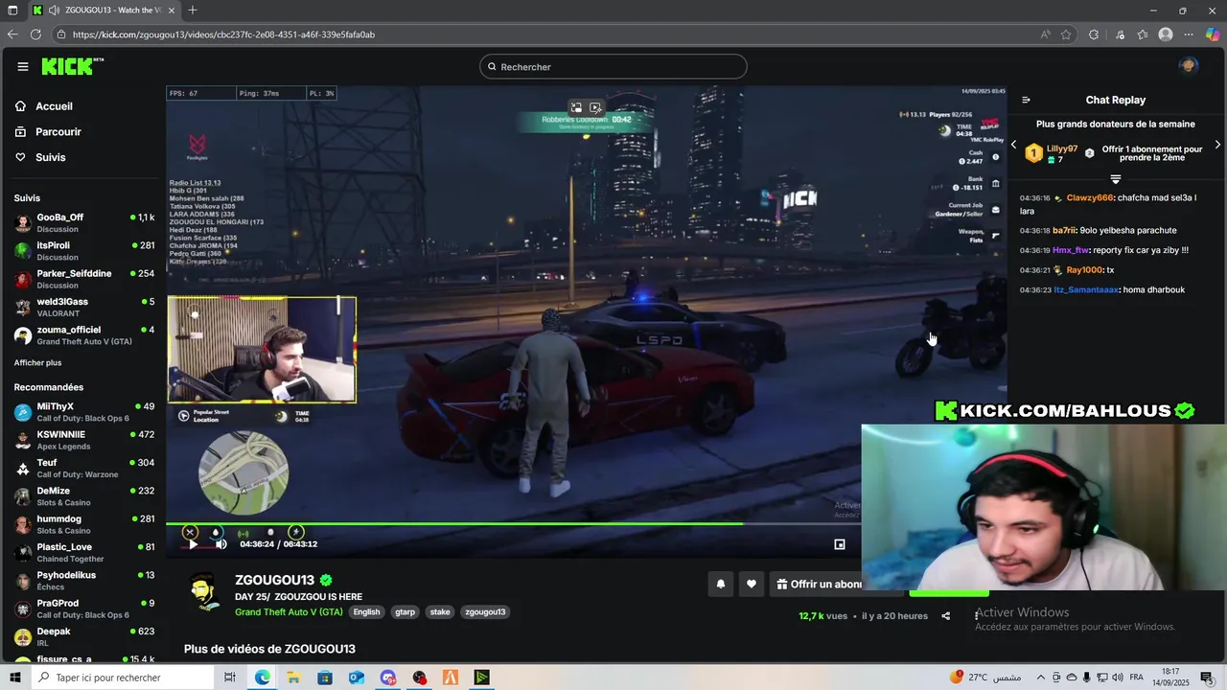Open Task View on the taskbar
The height and width of the screenshot is (690, 1227).
pyautogui.click(x=230, y=678)
